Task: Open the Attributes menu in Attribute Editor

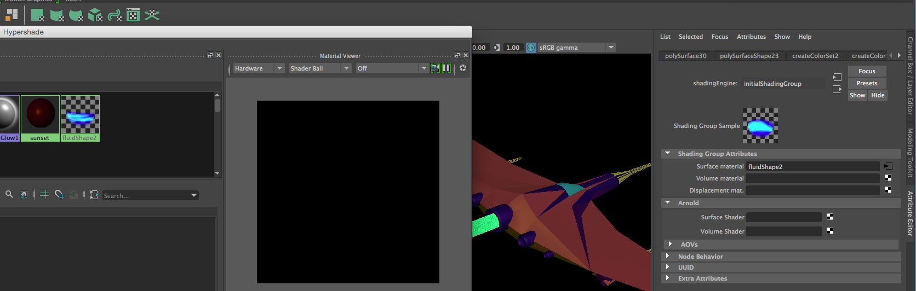Action: 751,37
